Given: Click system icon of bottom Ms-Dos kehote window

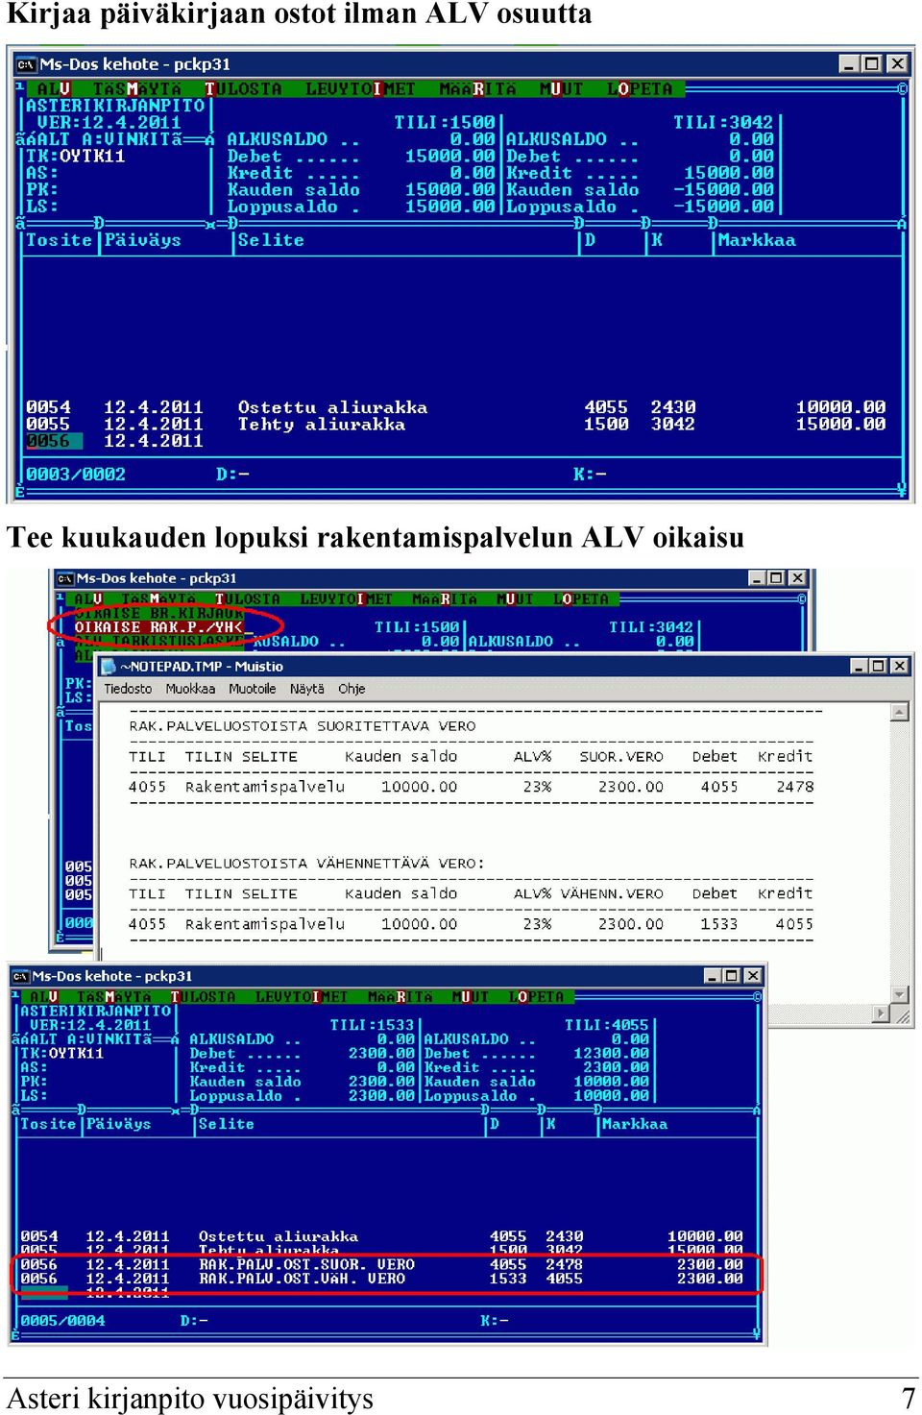Looking at the screenshot, I should click(20, 976).
